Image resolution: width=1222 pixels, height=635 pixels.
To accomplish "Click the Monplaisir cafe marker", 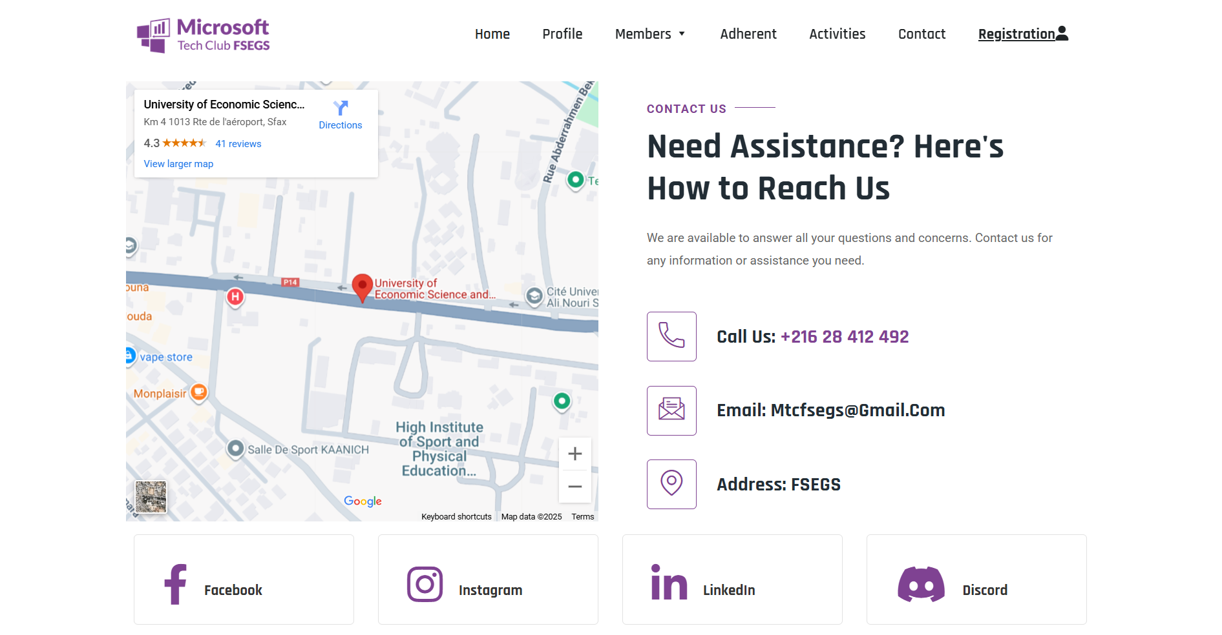I will click(199, 392).
